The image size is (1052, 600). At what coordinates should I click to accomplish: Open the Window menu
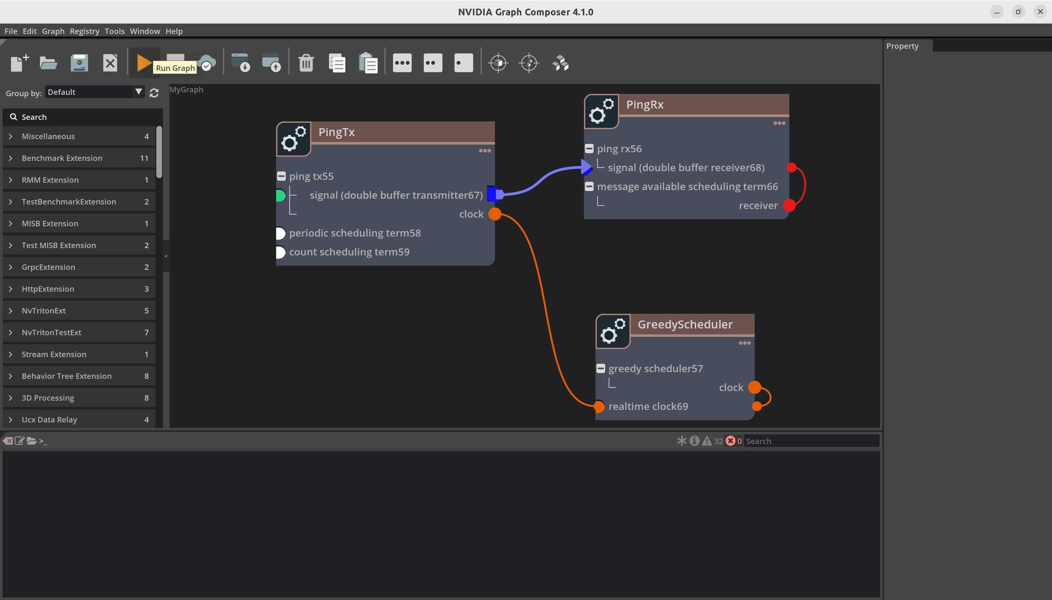click(x=145, y=31)
